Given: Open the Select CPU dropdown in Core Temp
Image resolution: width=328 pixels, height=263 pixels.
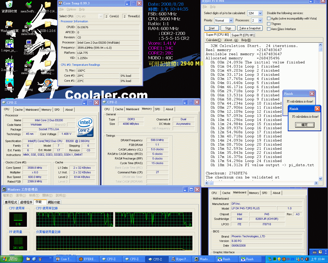Looking at the screenshot, I should pyautogui.click(x=101, y=16).
